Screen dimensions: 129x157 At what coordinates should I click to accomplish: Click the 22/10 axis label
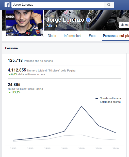point(30,149)
